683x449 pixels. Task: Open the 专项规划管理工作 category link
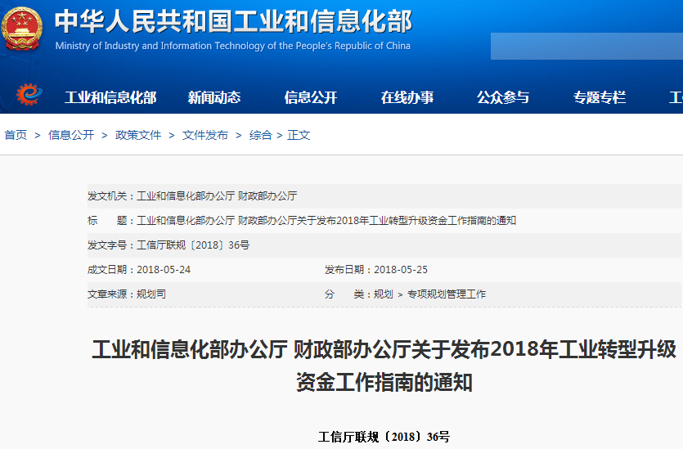(x=447, y=294)
